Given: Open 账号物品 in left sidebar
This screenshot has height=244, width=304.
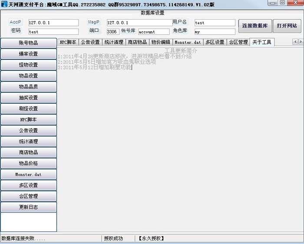Looking at the screenshot, I should [x=28, y=43].
